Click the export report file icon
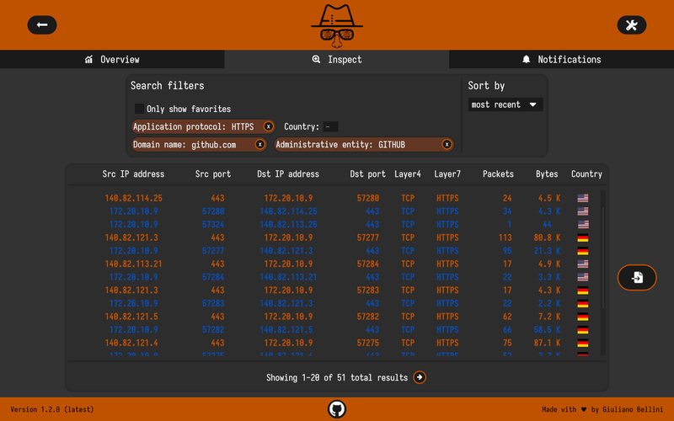This screenshot has width=674, height=421. 637,277
